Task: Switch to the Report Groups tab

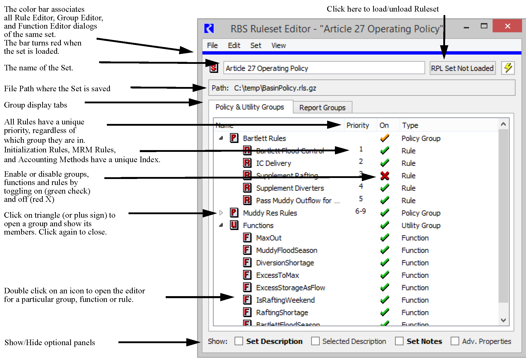Action: click(x=322, y=108)
